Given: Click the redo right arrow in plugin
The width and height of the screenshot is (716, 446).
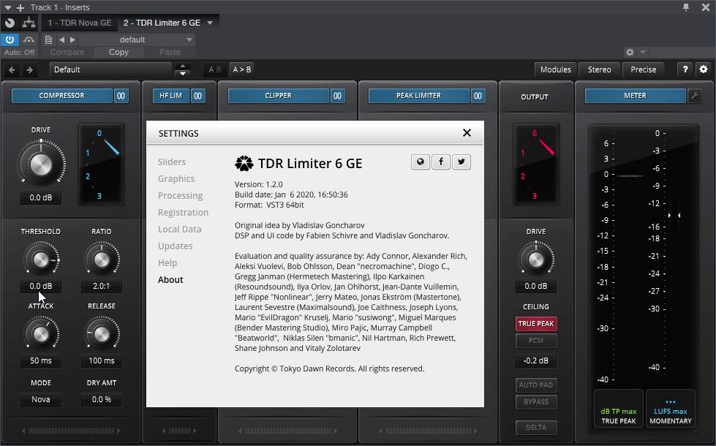Looking at the screenshot, I should 30,70.
